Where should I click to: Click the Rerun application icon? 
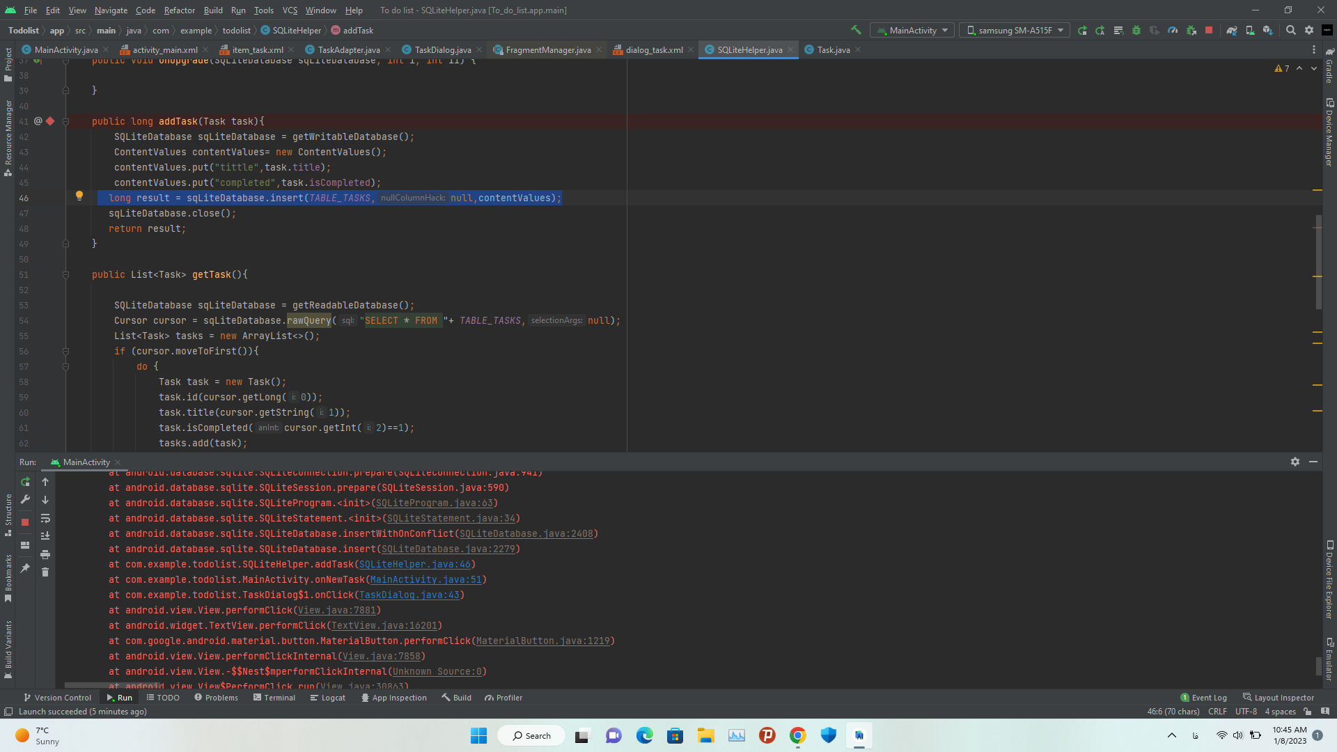coord(26,482)
